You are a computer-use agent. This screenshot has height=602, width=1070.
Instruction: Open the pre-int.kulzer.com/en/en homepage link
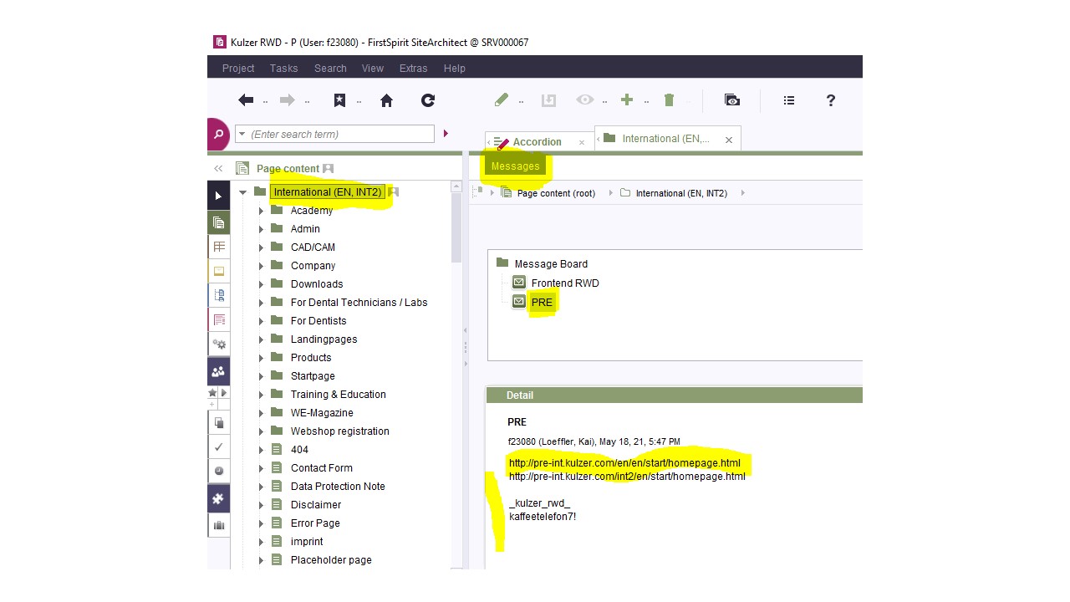coord(624,462)
